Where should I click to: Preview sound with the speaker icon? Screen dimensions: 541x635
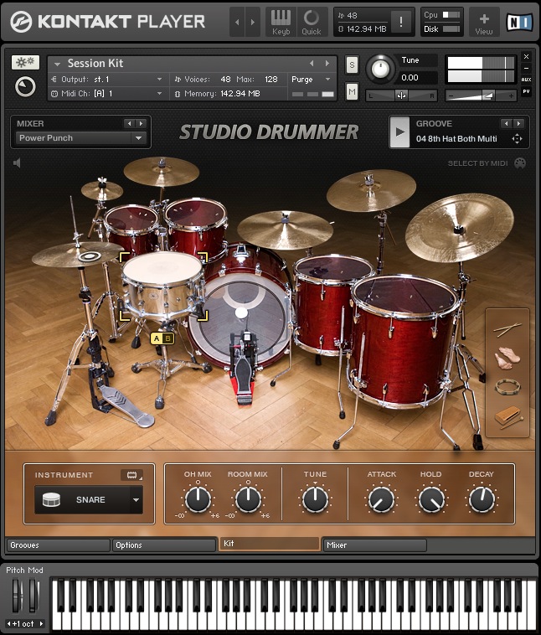pyautogui.click(x=17, y=163)
